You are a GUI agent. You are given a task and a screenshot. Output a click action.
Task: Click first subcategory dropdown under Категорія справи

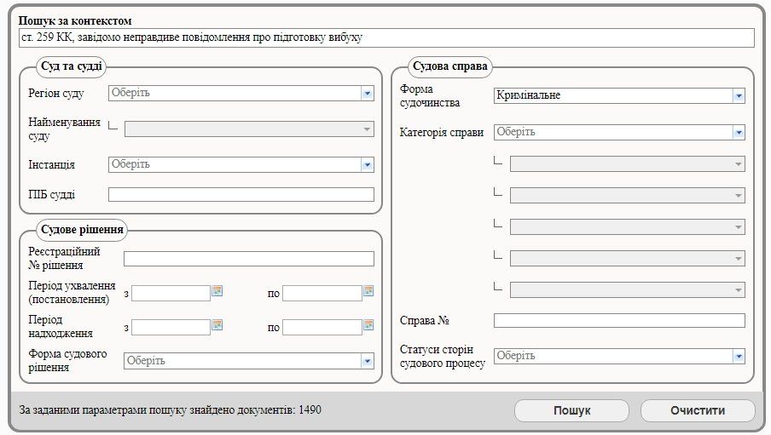[x=627, y=164]
